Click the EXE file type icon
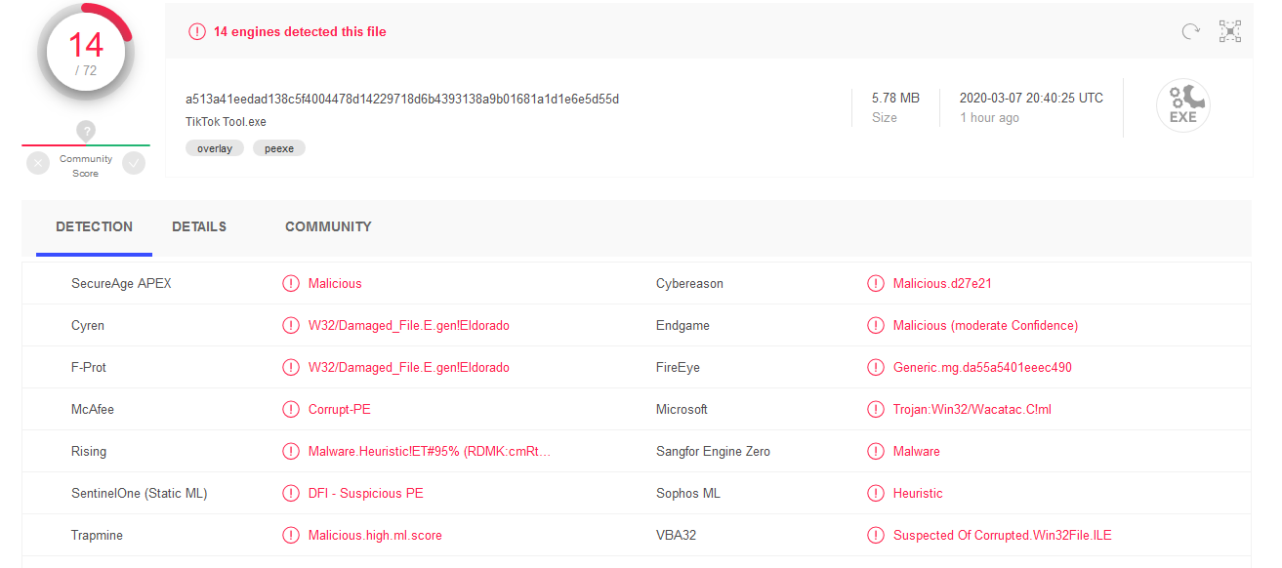Screen dimensions: 1282x568 (x=1182, y=106)
